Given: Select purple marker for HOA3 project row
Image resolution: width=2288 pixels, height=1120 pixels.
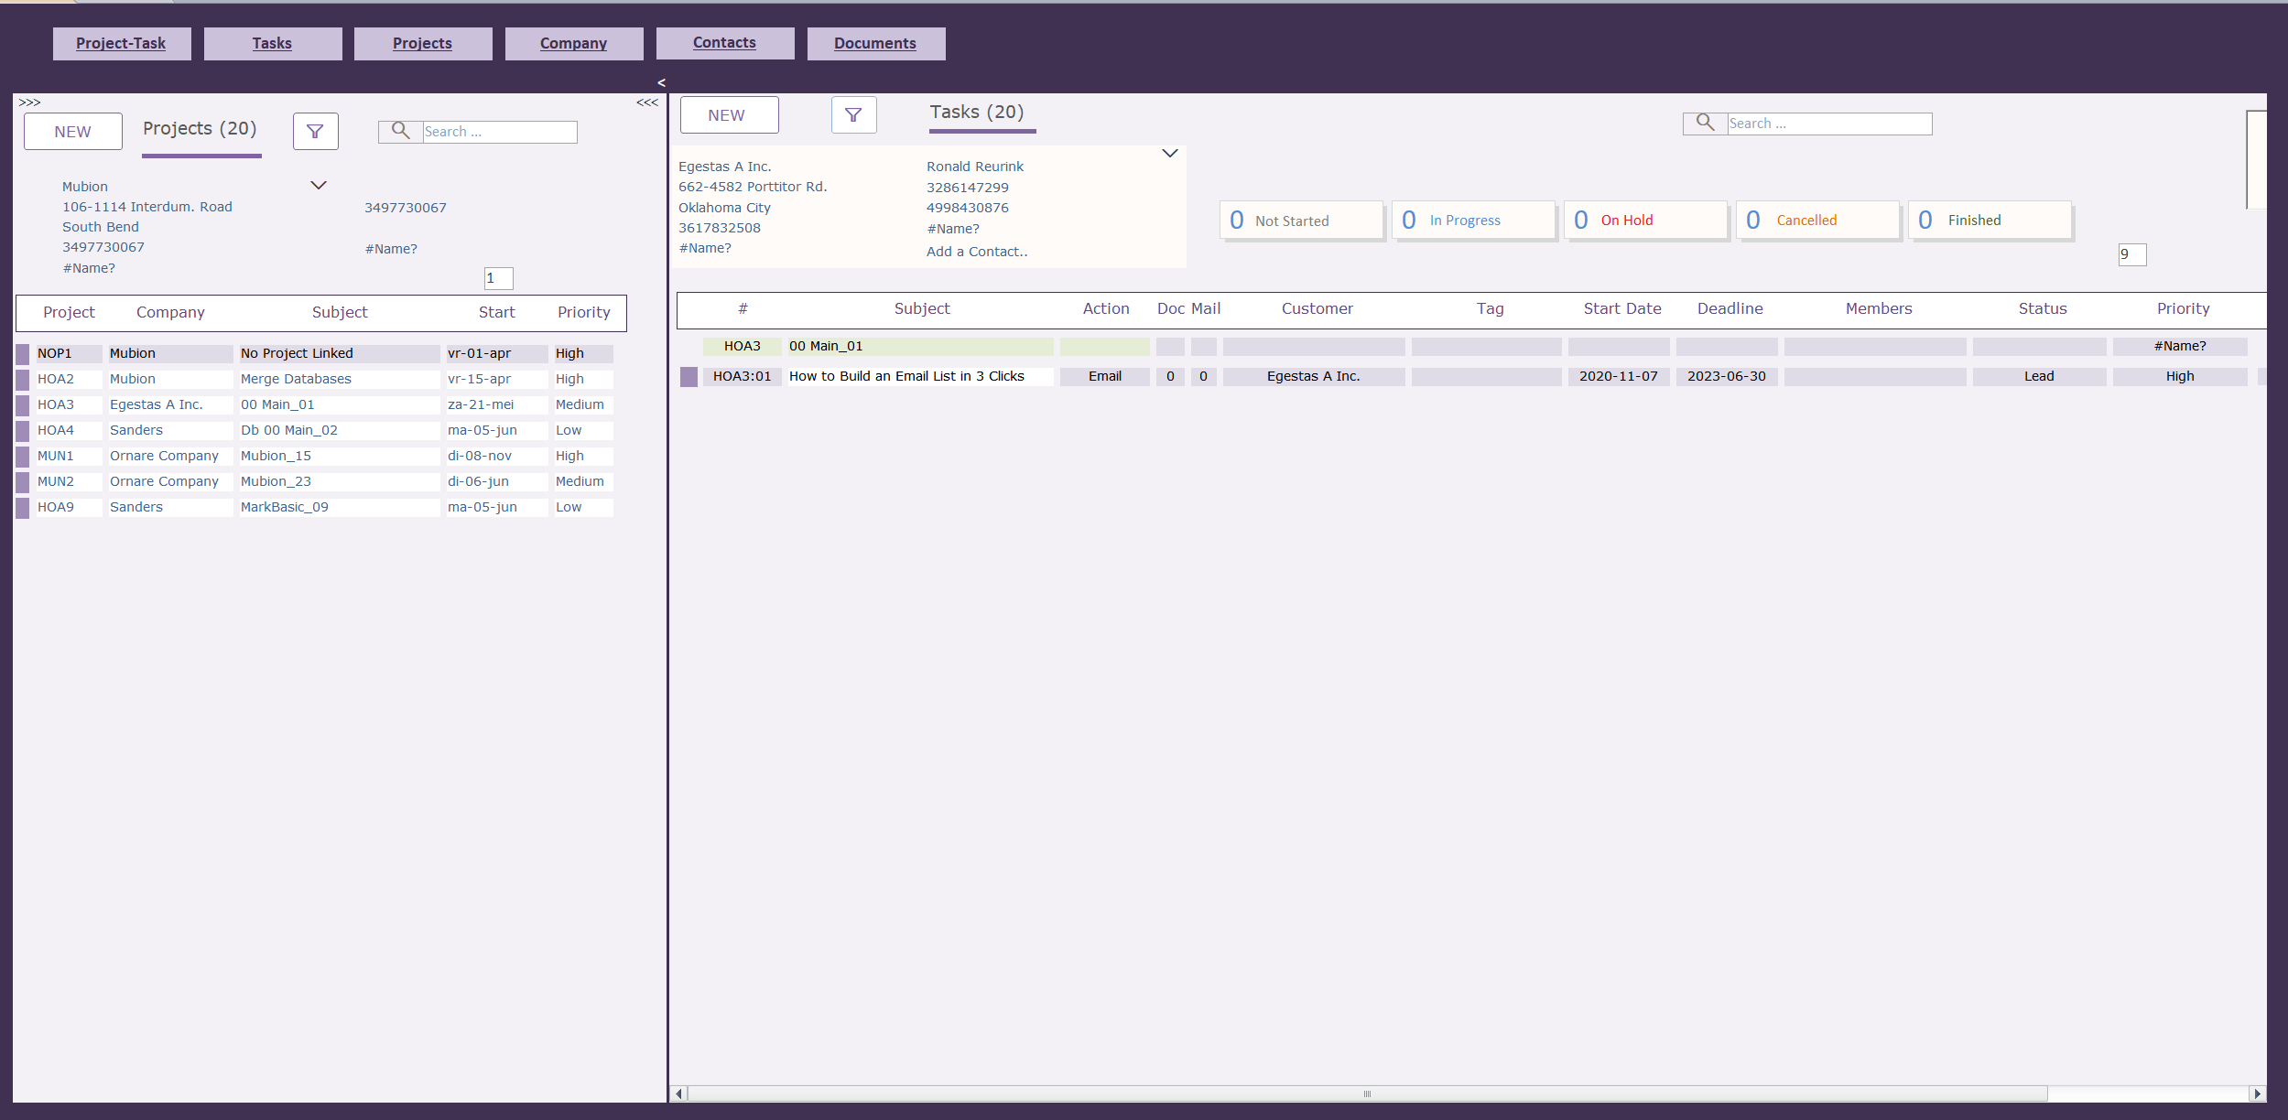Looking at the screenshot, I should [x=23, y=404].
